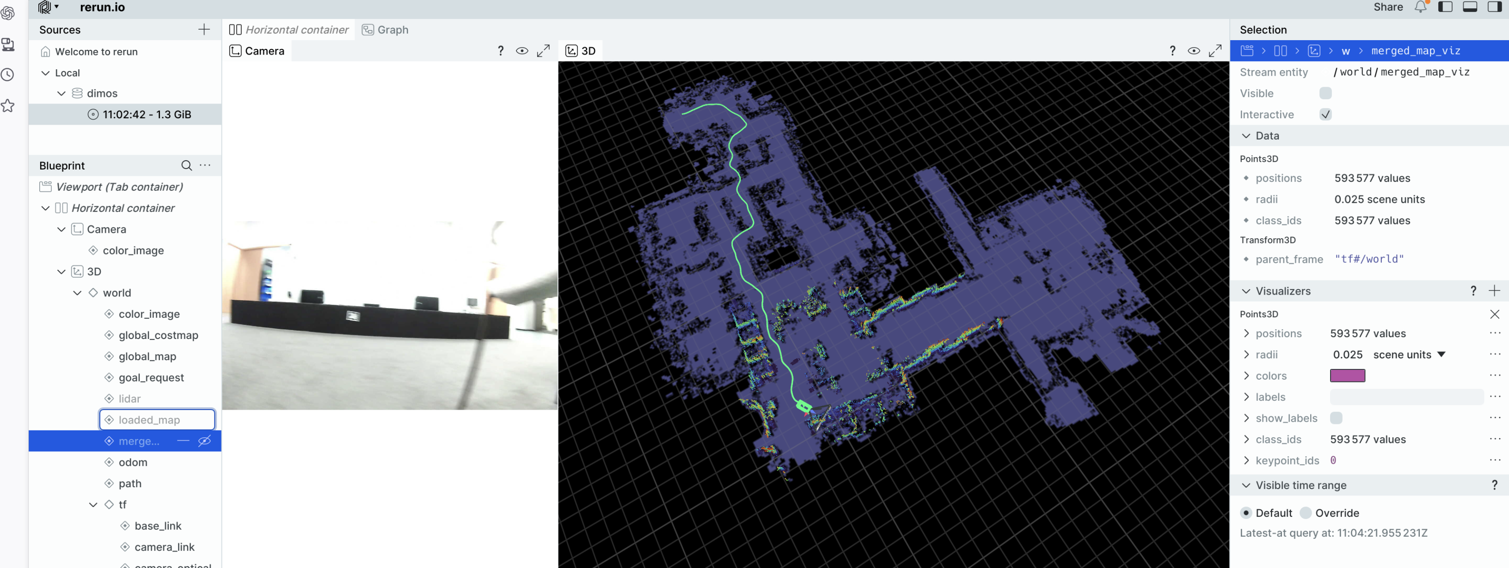The width and height of the screenshot is (1509, 568).
Task: Select the 3D view tab
Action: point(581,51)
